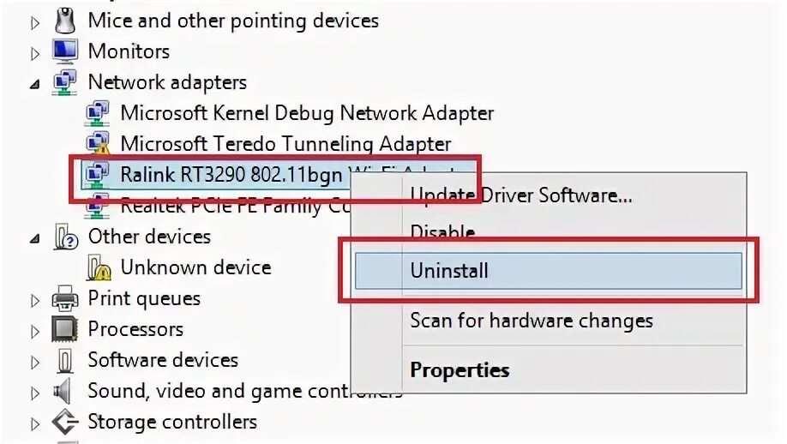Collapse the Other devices tree node

(34, 239)
